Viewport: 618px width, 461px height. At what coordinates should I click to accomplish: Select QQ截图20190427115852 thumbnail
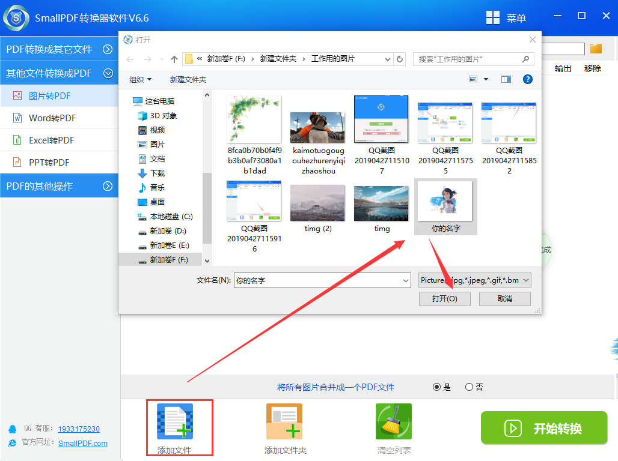click(509, 122)
